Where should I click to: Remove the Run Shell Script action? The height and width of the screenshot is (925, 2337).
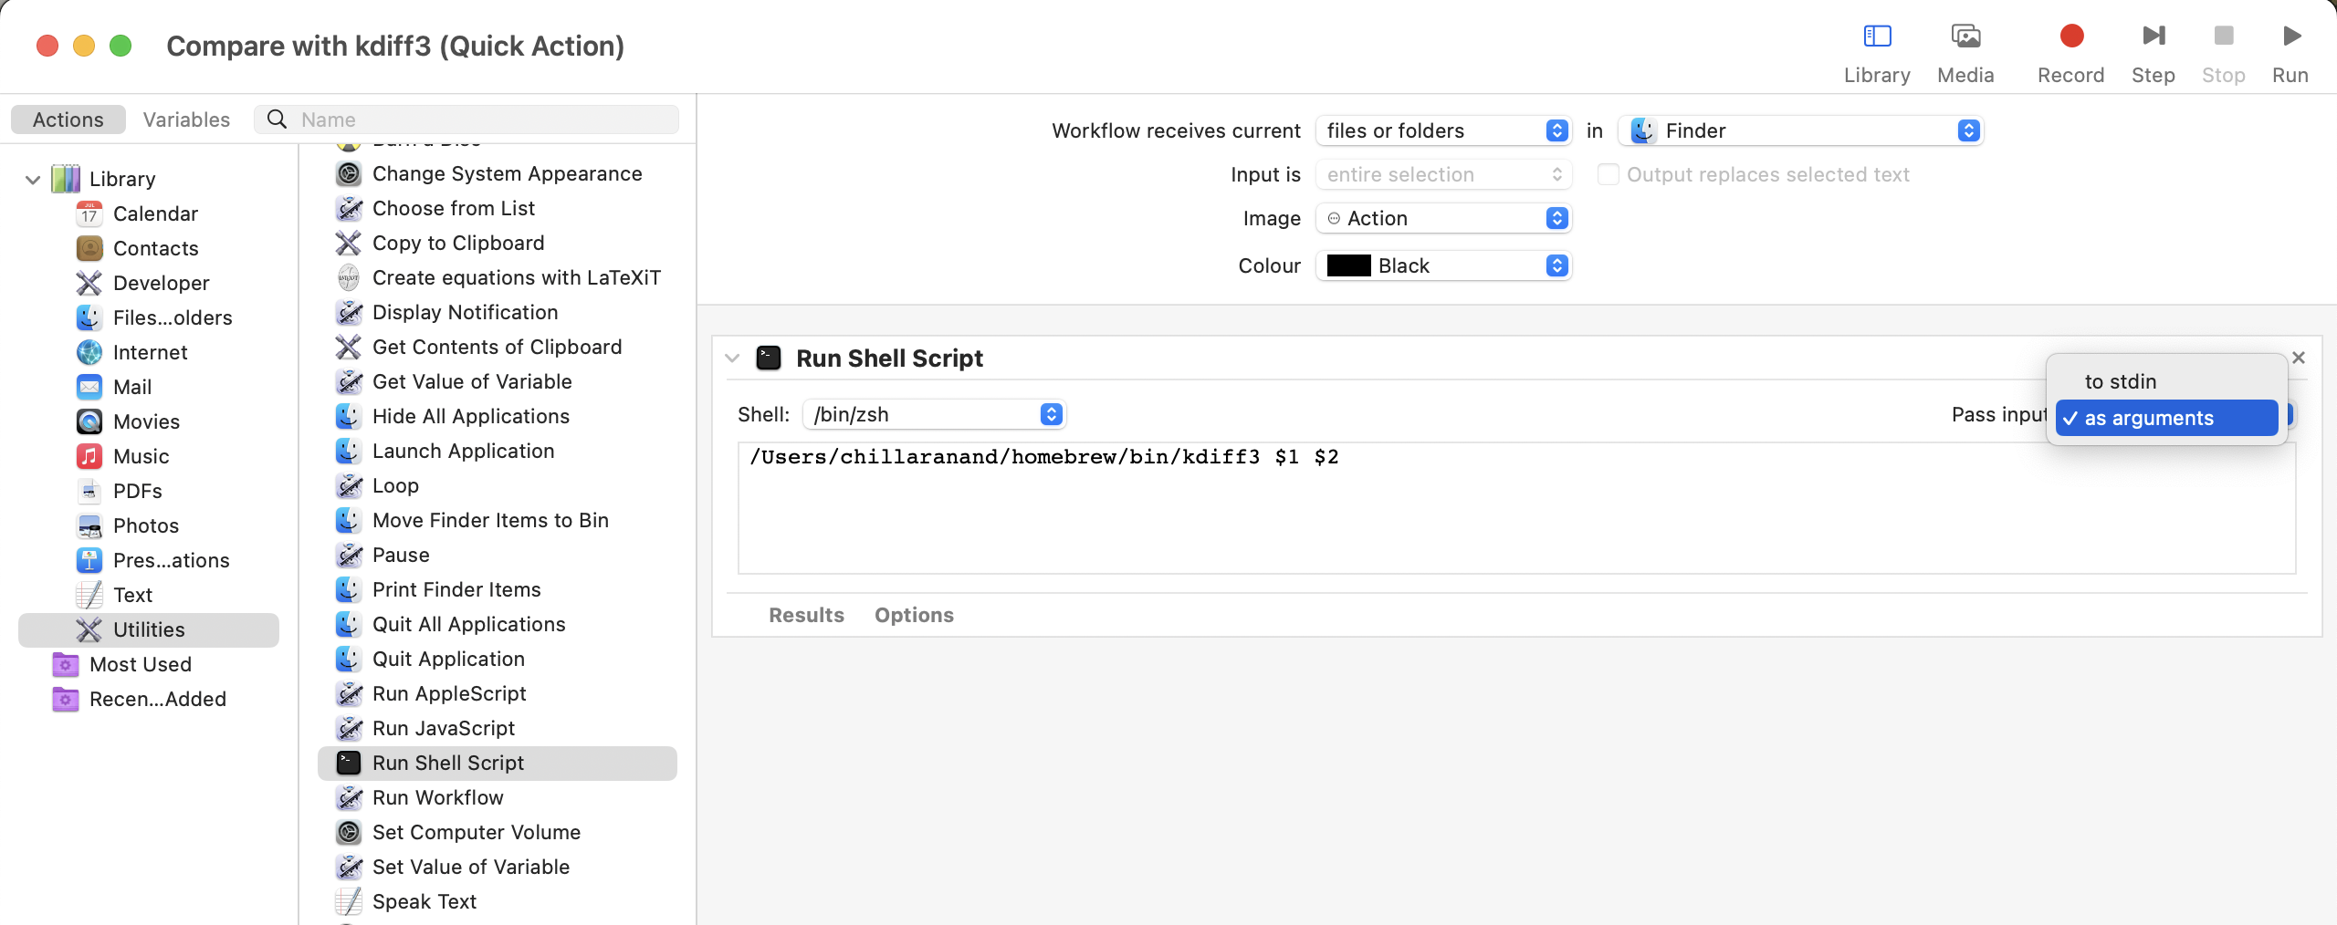pos(2299,358)
